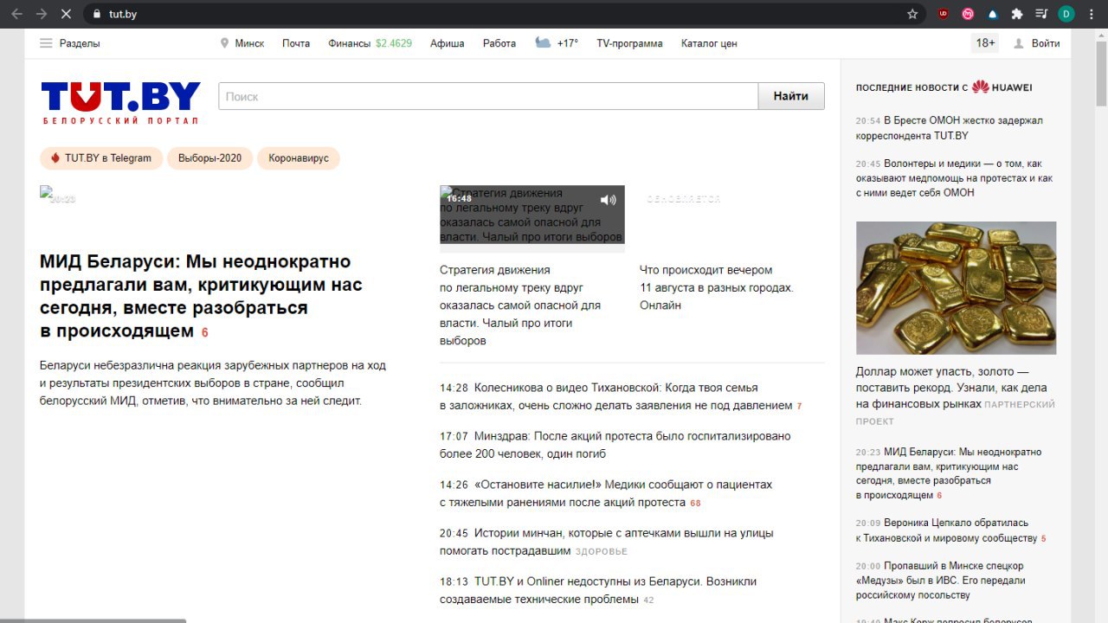1108x623 pixels.
Task: Open the TUT.BY в Telegram tag
Action: tap(101, 158)
